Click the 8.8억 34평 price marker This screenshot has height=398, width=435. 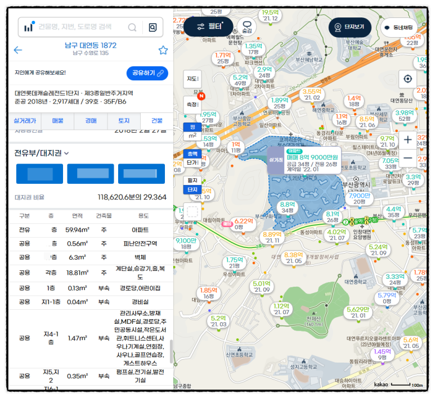pyautogui.click(x=287, y=207)
